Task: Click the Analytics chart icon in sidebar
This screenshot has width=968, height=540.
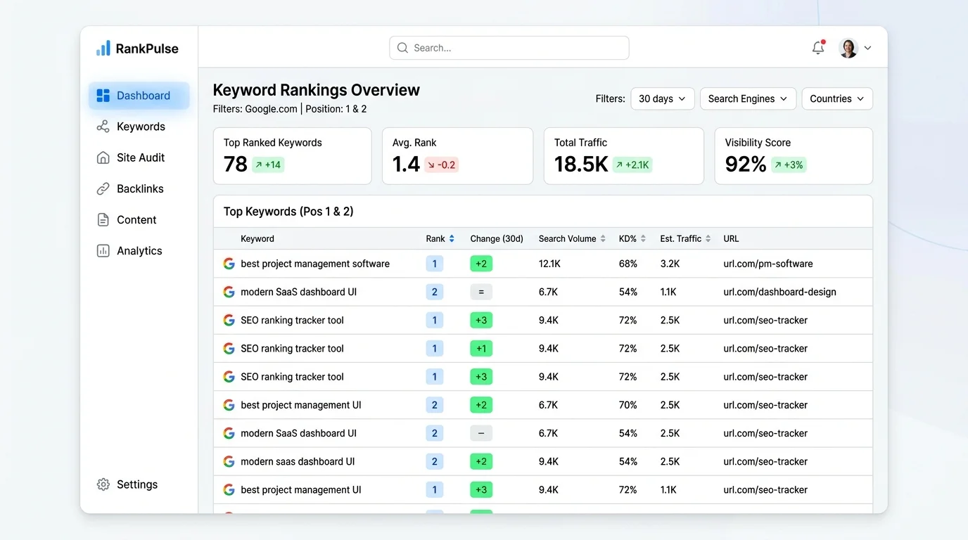Action: (x=103, y=250)
